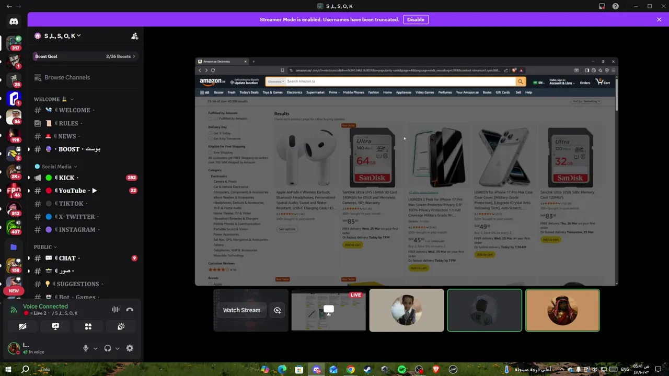
Task: Open the X-TWITTER channel
Action: tap(85, 217)
